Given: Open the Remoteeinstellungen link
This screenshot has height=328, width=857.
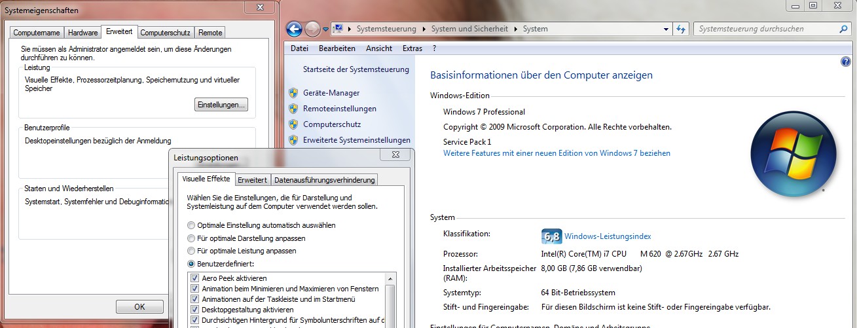Looking at the screenshot, I should tap(340, 109).
